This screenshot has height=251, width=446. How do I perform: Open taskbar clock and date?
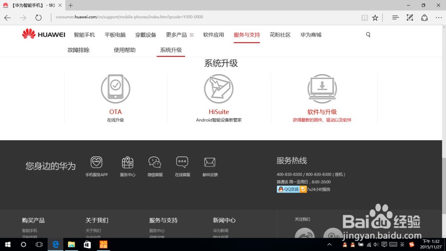click(x=431, y=244)
